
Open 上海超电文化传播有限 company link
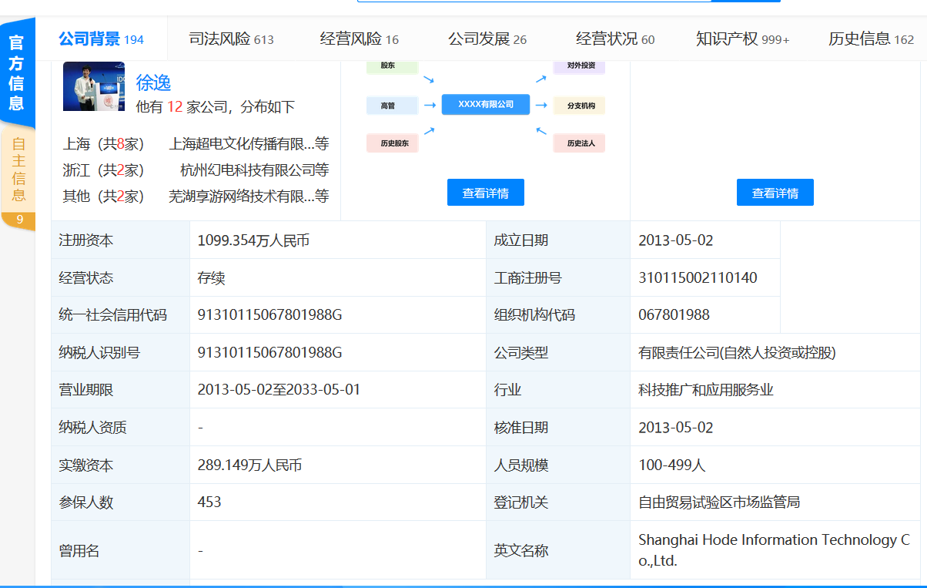click(249, 143)
